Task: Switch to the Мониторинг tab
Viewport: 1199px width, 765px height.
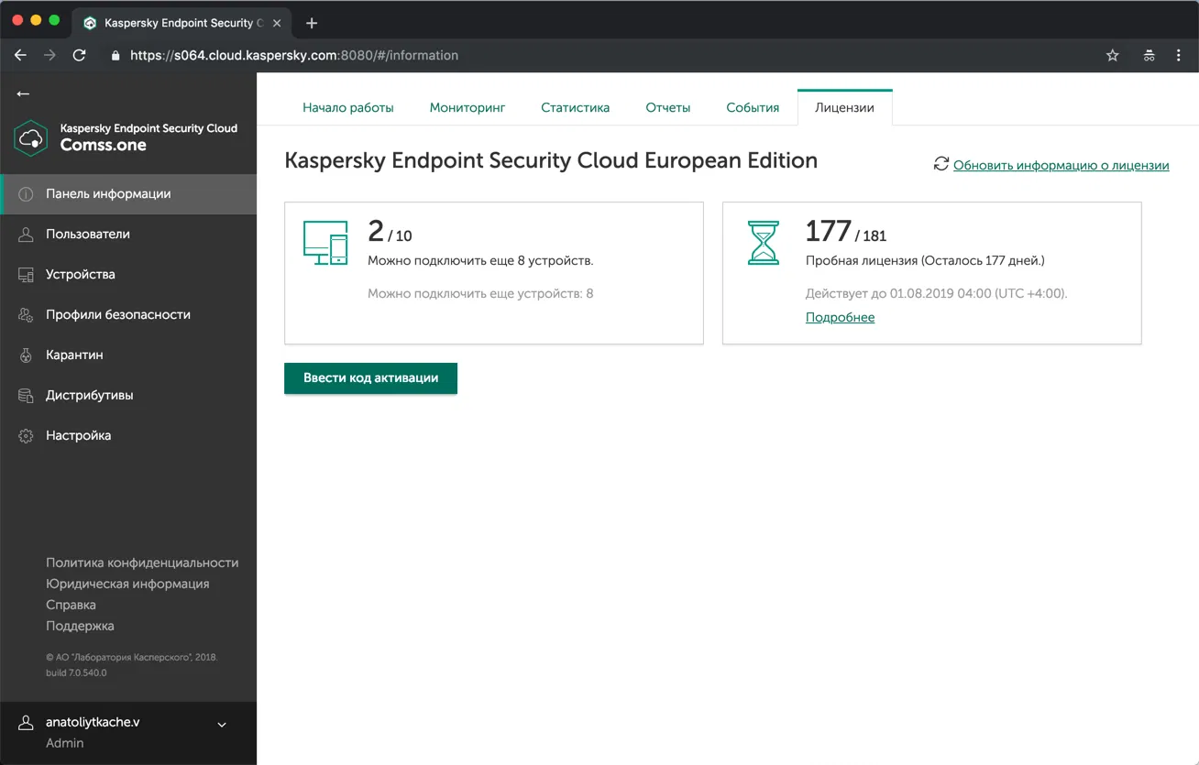Action: tap(467, 107)
